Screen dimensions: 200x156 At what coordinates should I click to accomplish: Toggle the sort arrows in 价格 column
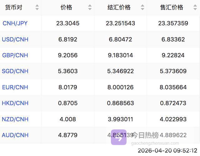coord(90,8)
